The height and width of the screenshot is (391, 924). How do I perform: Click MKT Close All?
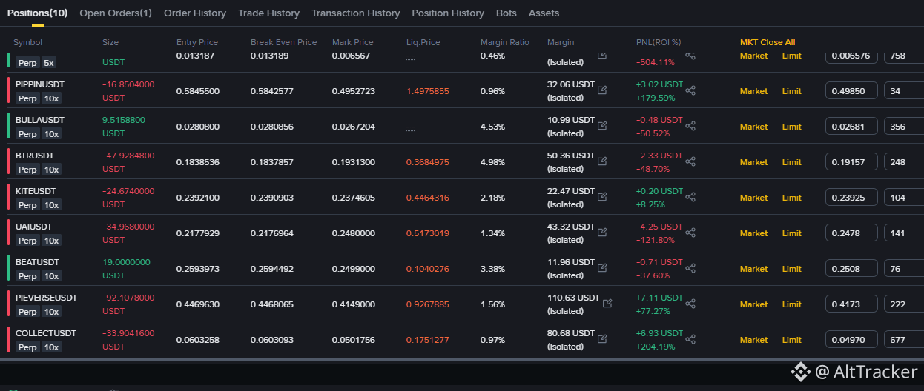[x=768, y=42]
